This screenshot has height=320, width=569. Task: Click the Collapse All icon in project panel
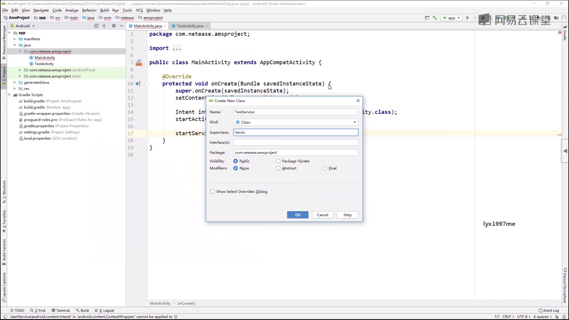(104, 26)
